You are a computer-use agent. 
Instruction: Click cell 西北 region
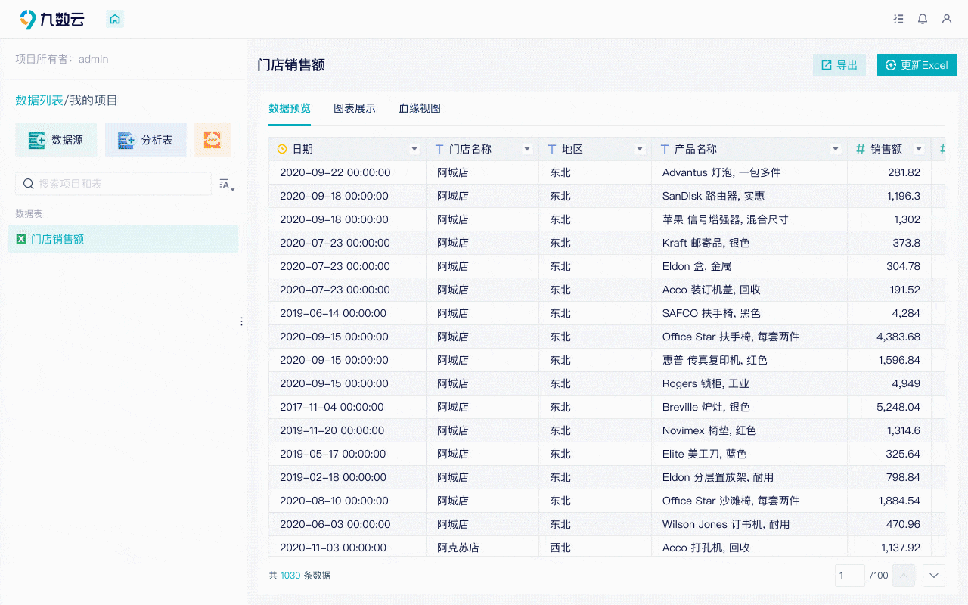tap(594, 548)
